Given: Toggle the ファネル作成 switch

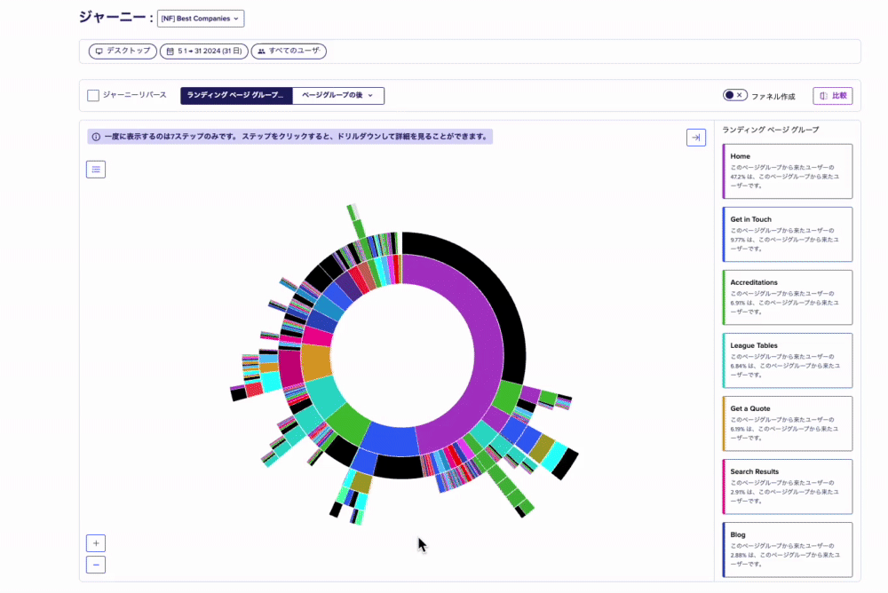Looking at the screenshot, I should pyautogui.click(x=734, y=96).
